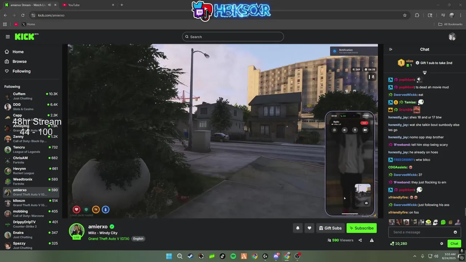Open Weedtronix's channel in the Following list

click(x=31, y=181)
